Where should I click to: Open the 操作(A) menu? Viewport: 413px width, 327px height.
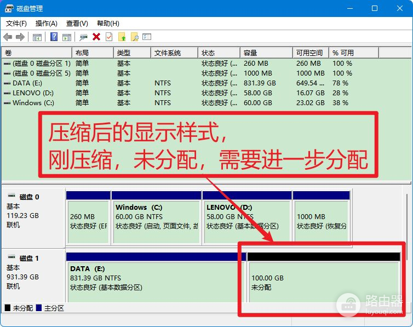47,24
